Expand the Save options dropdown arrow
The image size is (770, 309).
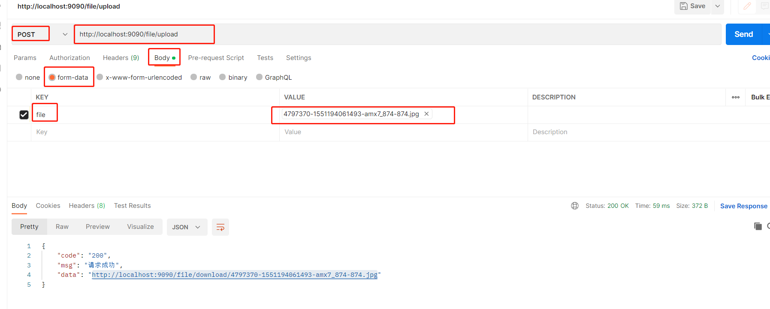(x=718, y=6)
